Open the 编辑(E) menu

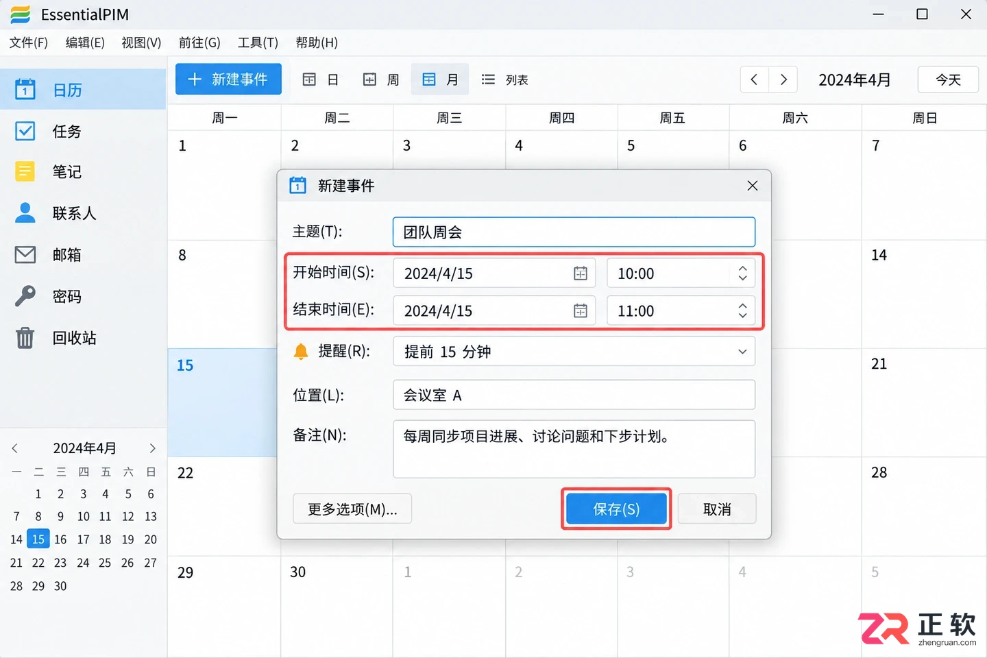85,42
